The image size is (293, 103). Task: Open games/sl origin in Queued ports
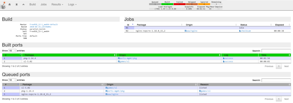click(112, 88)
